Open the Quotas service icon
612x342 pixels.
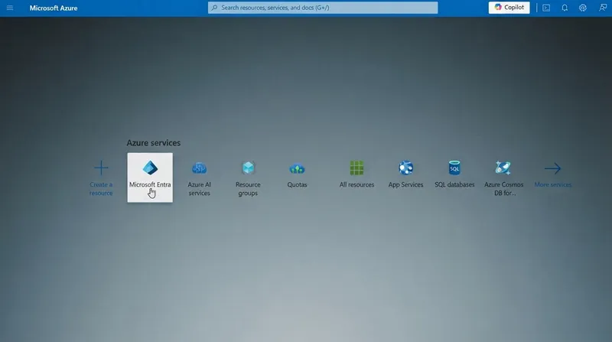coord(297,168)
